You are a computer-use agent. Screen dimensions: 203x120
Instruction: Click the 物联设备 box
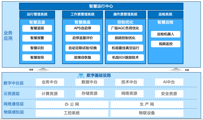pos(147,113)
